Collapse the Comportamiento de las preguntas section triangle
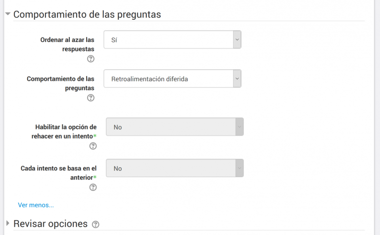The height and width of the screenshot is (235, 380). pos(8,14)
